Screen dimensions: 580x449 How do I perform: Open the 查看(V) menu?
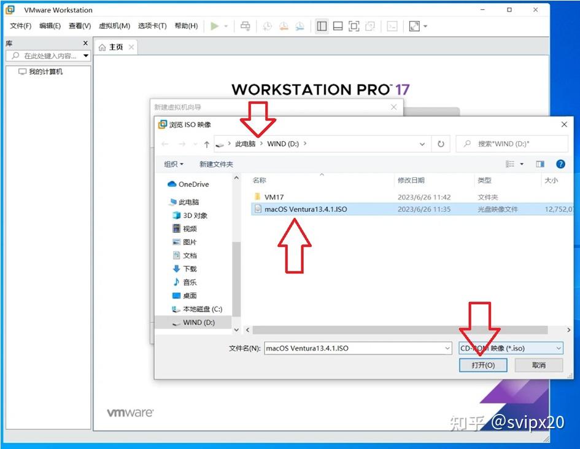coord(80,26)
